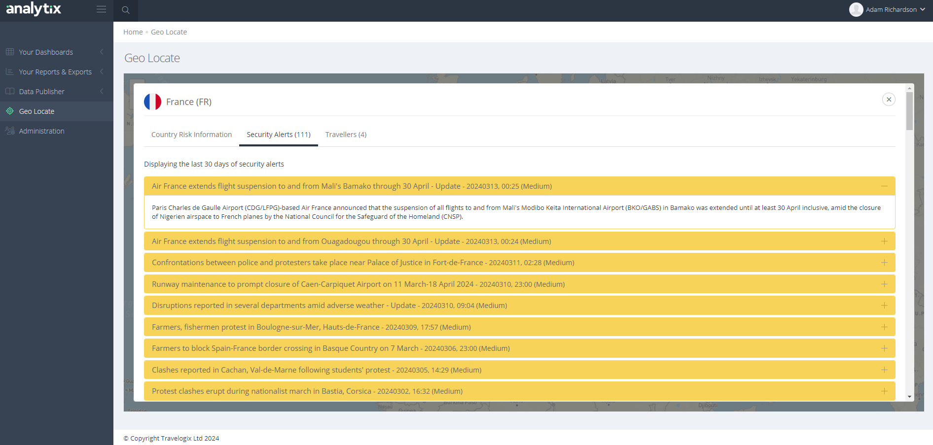
Task: Click Disruptions amid adverse weather title
Action: 329,306
